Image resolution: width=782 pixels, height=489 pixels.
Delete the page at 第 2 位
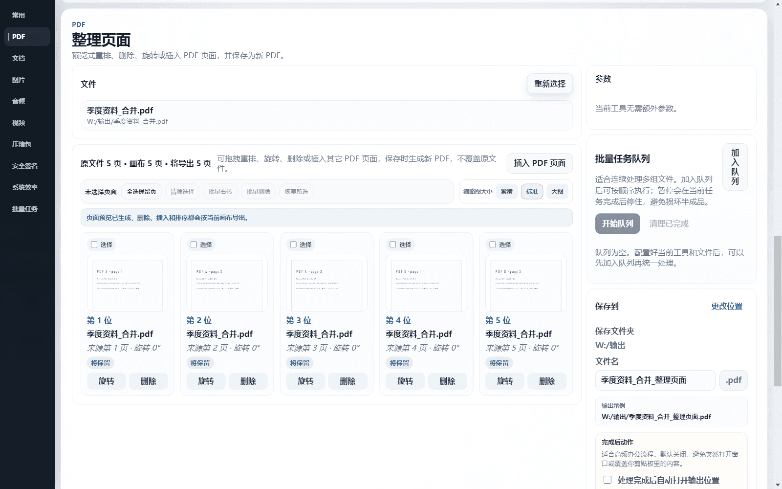pyautogui.click(x=248, y=381)
